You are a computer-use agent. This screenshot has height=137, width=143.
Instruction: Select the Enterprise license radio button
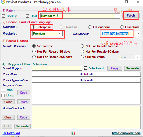(x=33, y=27)
